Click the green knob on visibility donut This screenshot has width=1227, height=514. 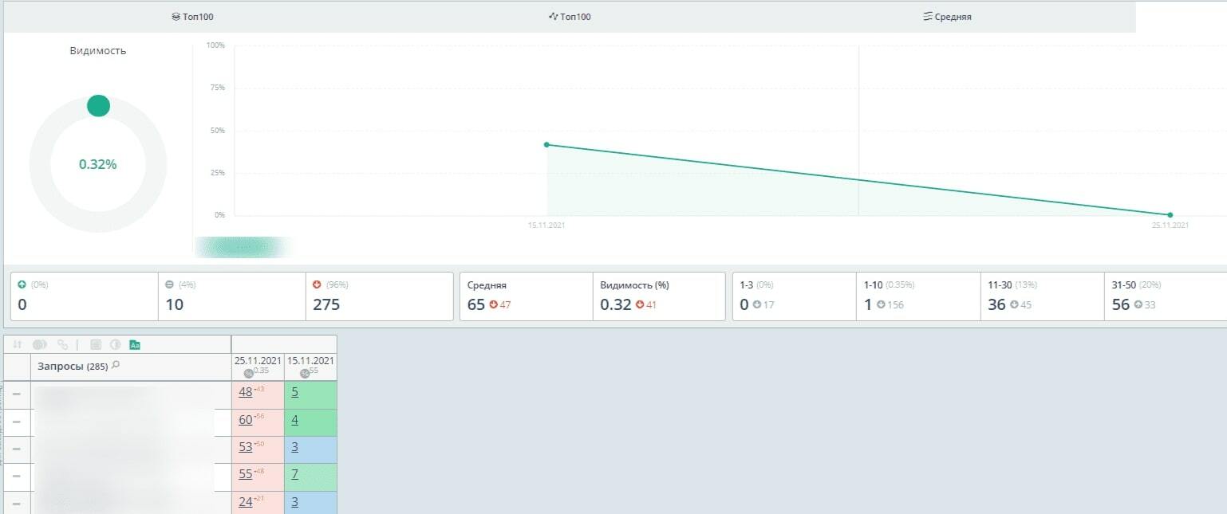click(98, 105)
